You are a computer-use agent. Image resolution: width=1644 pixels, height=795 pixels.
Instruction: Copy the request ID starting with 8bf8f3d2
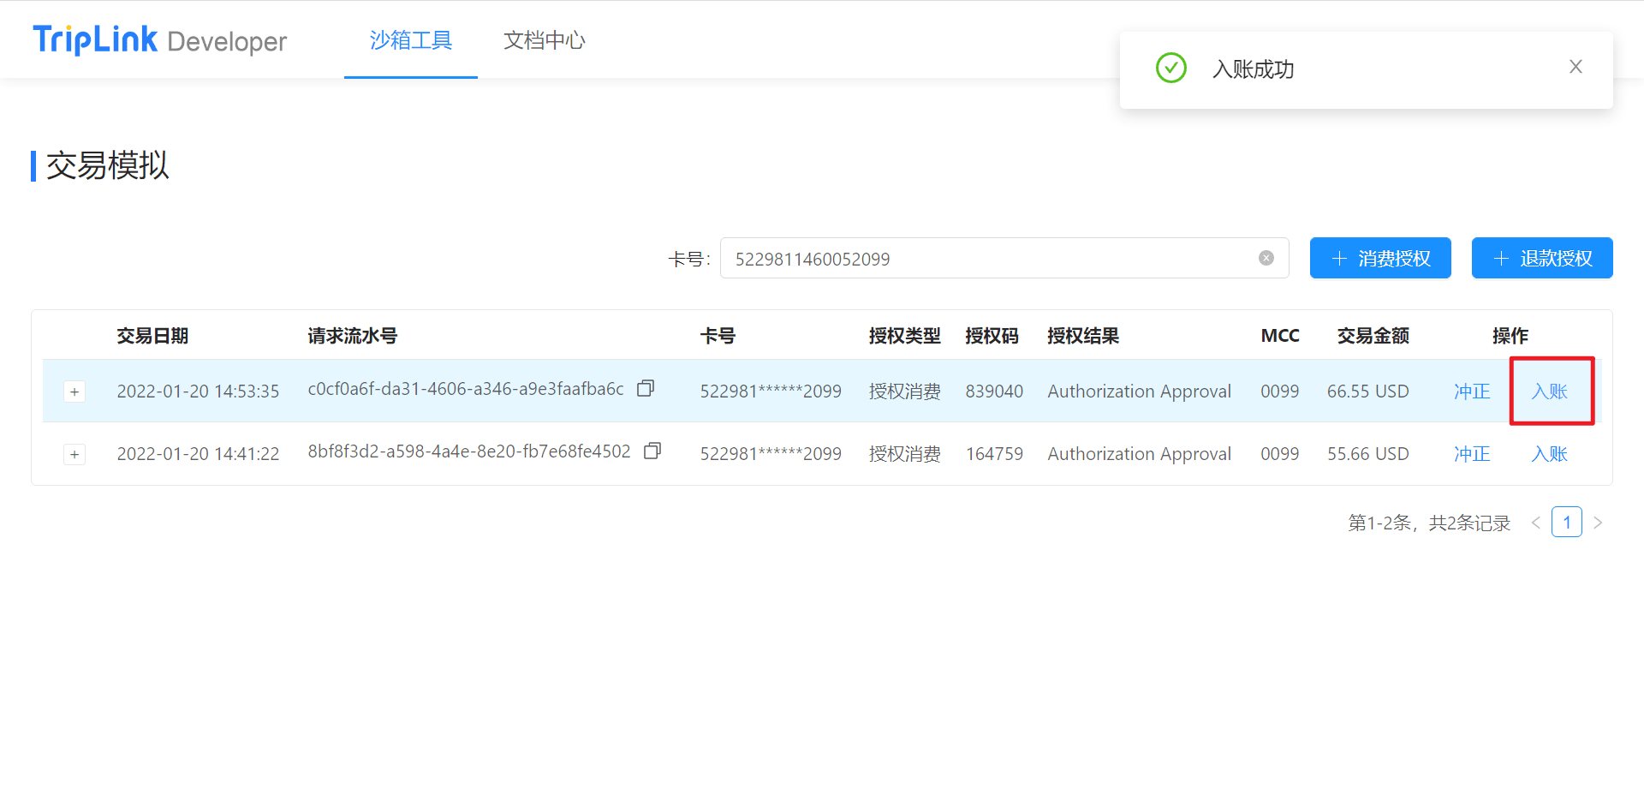click(652, 451)
